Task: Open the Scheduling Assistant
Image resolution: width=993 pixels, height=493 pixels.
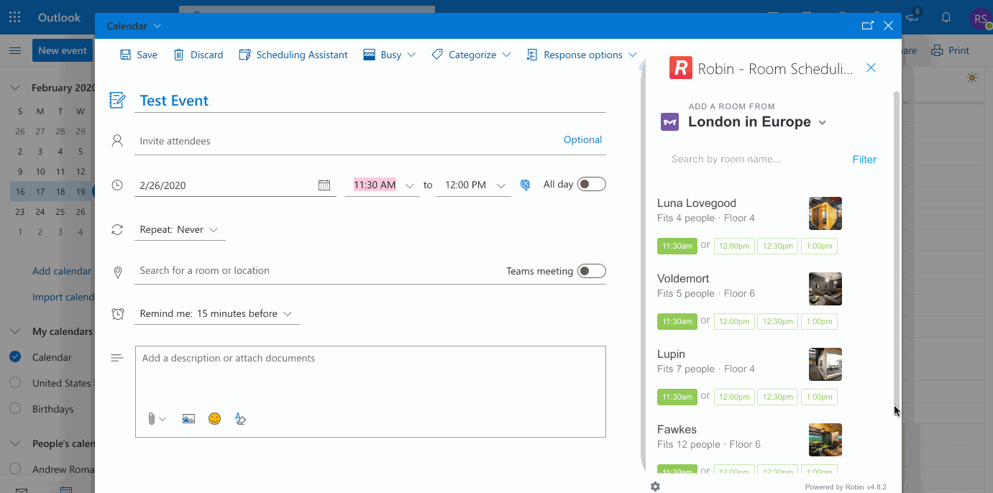Action: click(x=293, y=55)
